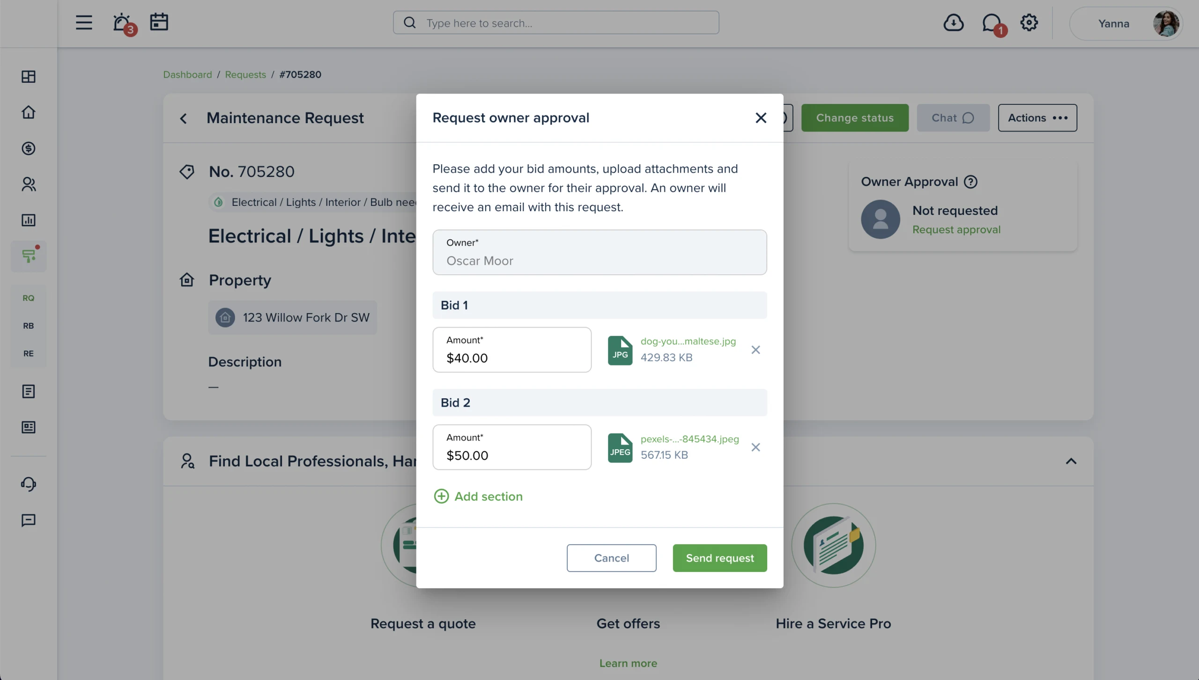Remove pexels-...-845434.jpeg attachment
The height and width of the screenshot is (680, 1199).
coord(755,447)
